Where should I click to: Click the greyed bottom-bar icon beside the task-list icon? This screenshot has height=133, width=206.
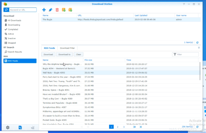33,127
